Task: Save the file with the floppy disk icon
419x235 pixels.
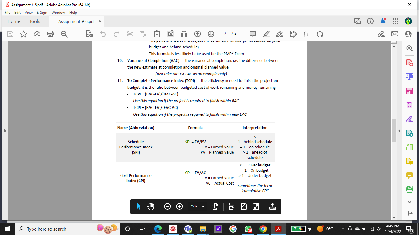Action: pos(10,34)
